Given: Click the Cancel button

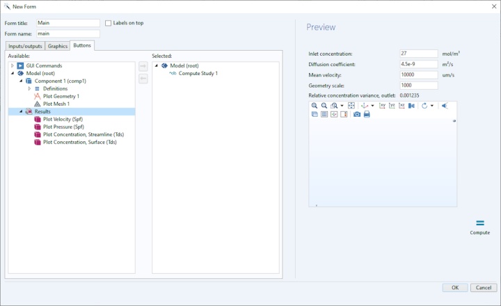Looking at the screenshot, I should 484,287.
